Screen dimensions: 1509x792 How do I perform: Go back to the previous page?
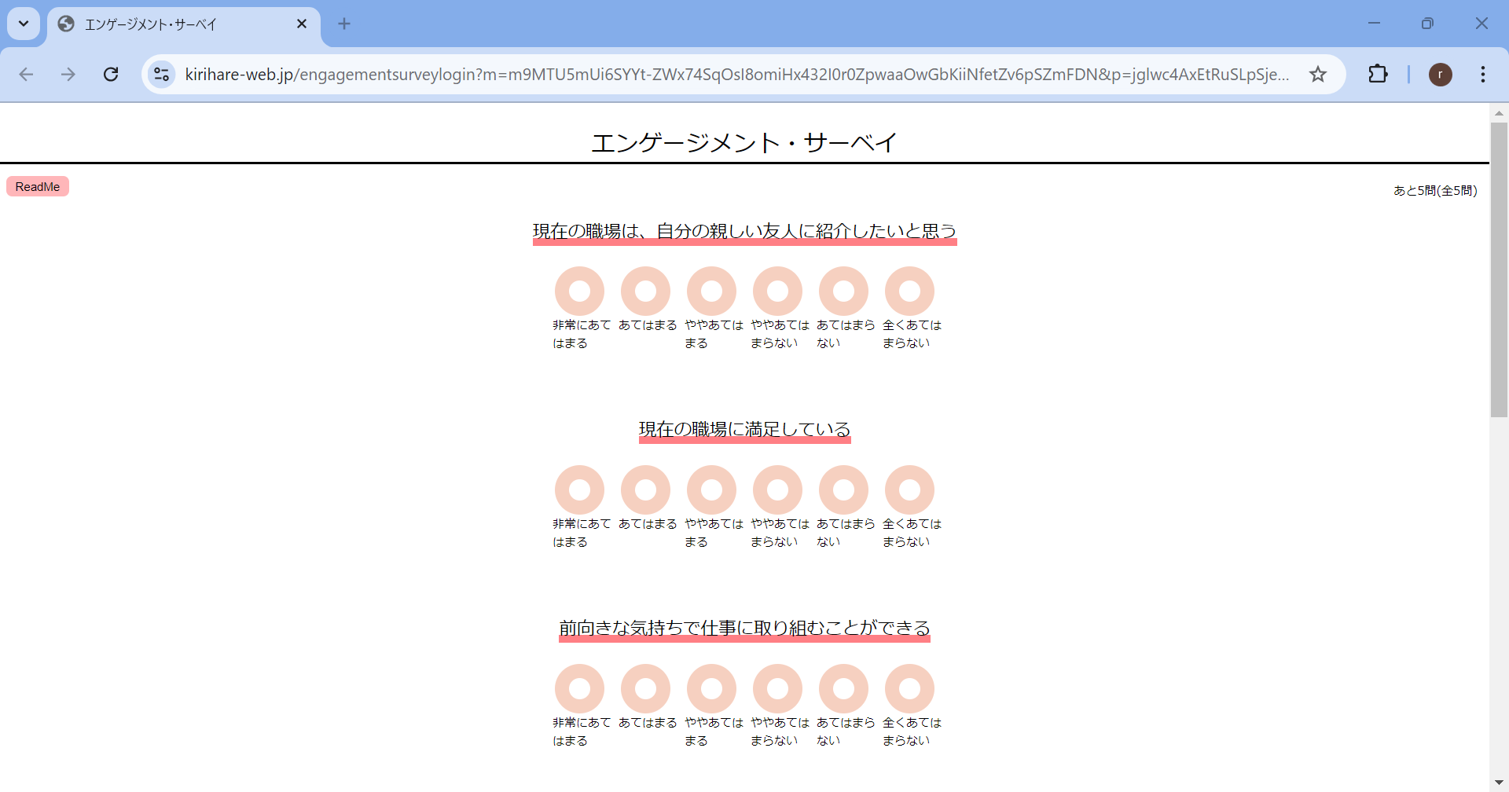(x=26, y=74)
